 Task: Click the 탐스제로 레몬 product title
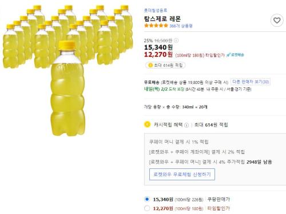pyautogui.click(x=162, y=19)
